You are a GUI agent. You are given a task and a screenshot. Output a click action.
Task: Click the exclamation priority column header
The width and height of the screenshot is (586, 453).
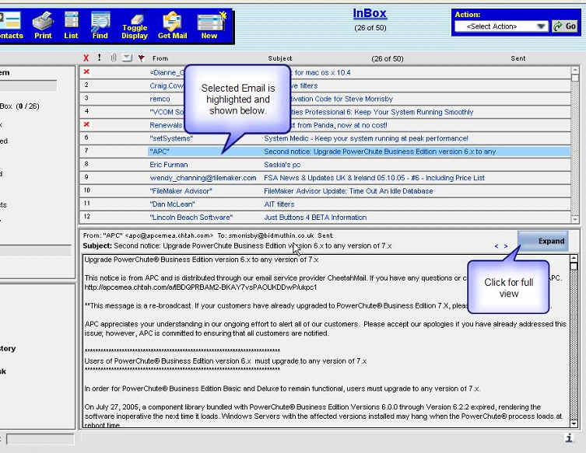99,57
